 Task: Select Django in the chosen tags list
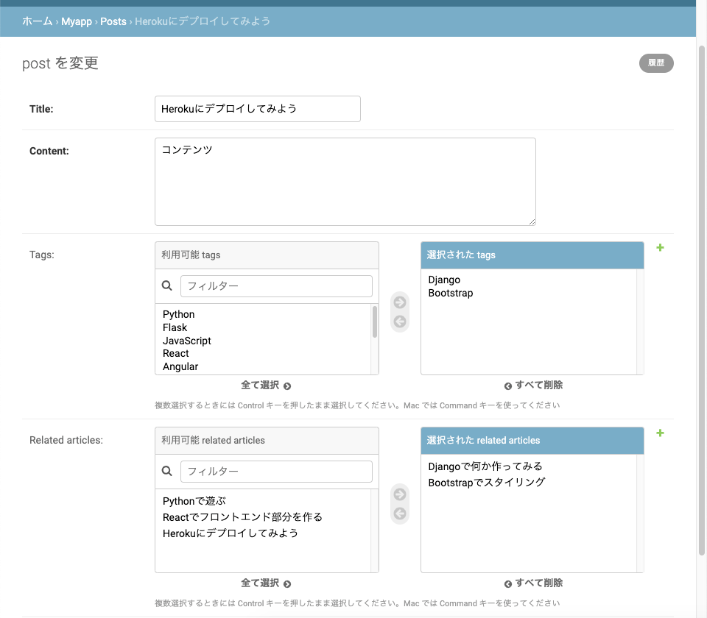(x=443, y=280)
